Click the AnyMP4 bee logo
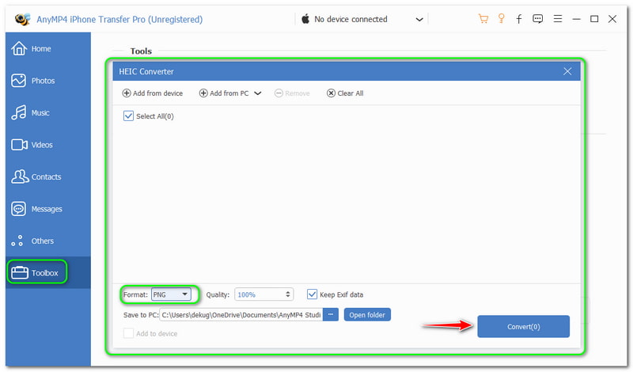The height and width of the screenshot is (372, 633). pyautogui.click(x=23, y=19)
